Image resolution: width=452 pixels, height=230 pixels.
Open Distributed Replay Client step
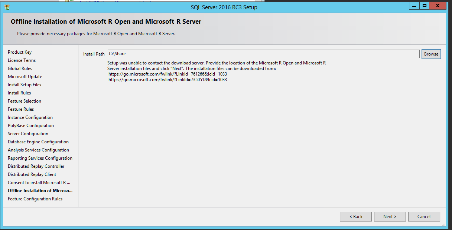point(32,174)
